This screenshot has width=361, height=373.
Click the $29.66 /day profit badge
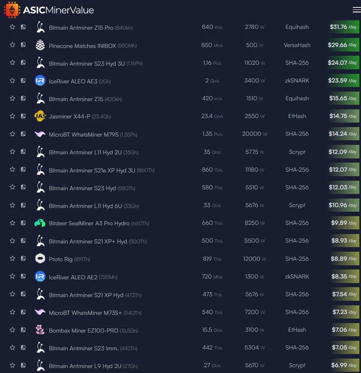(x=342, y=45)
